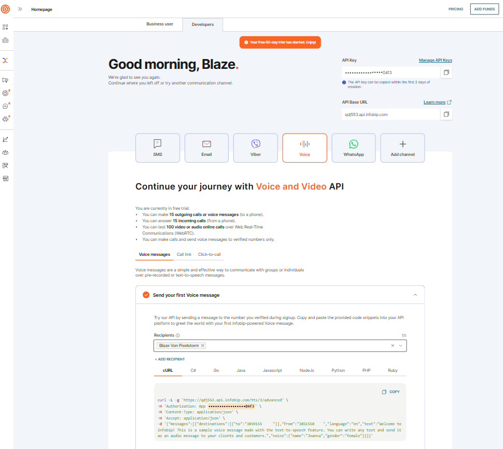Click COPY to copy the code snippet

point(390,392)
